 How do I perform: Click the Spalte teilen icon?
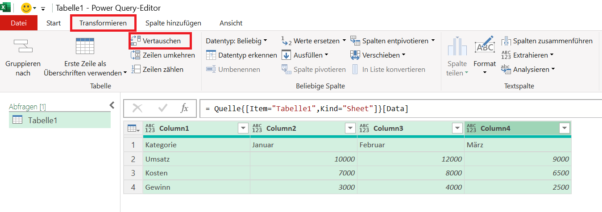(x=457, y=47)
